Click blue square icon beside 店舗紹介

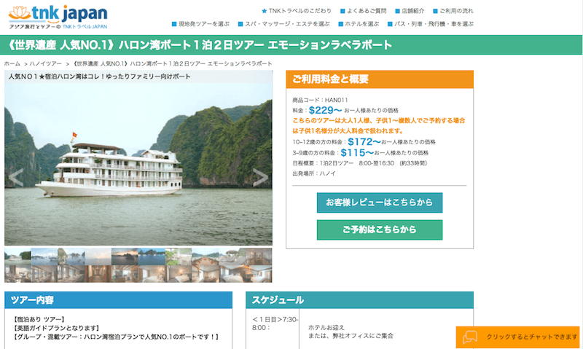tap(397, 11)
